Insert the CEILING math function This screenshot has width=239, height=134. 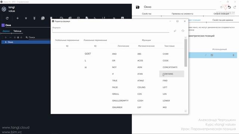pos(142,87)
